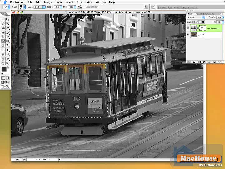Select the Healing Brush tool
Viewport: 225px width, 169px height.
[x=3, y=33]
